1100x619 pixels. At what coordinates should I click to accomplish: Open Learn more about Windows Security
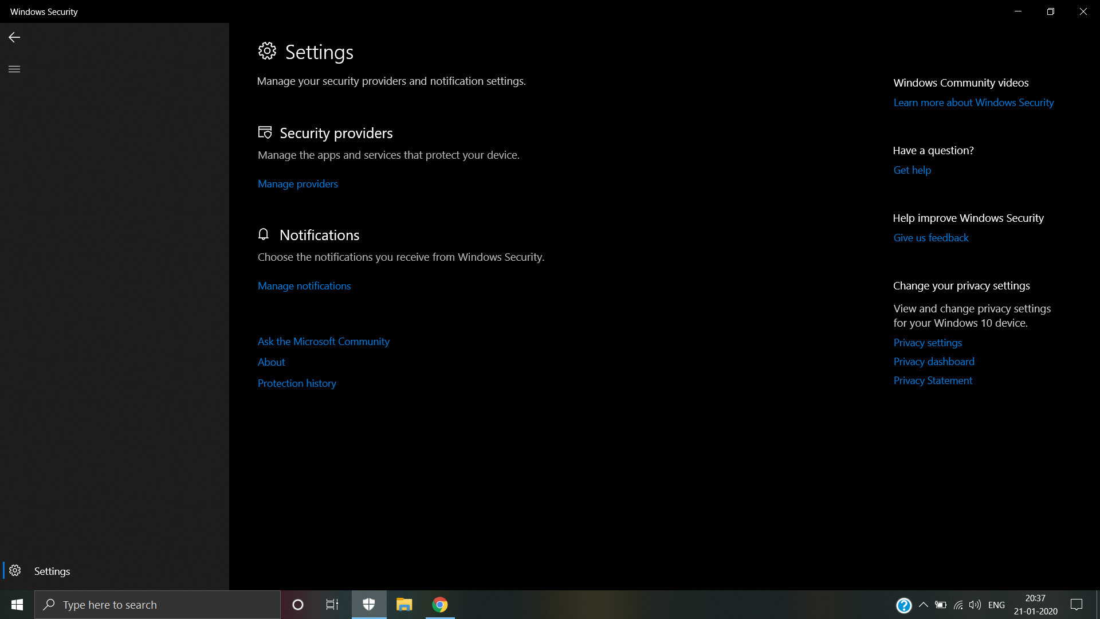click(974, 103)
